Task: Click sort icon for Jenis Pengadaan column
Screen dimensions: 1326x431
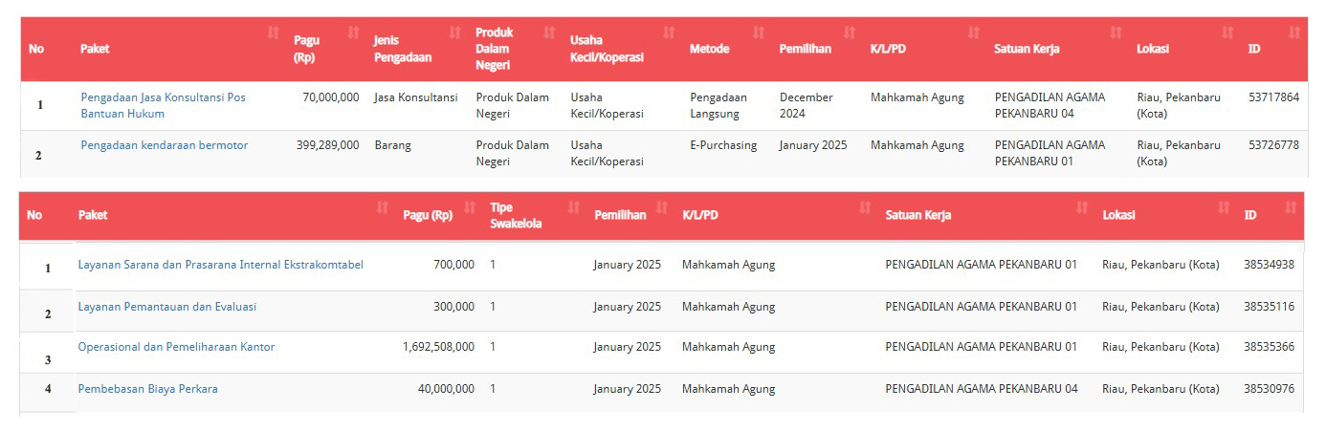Action: [x=454, y=33]
